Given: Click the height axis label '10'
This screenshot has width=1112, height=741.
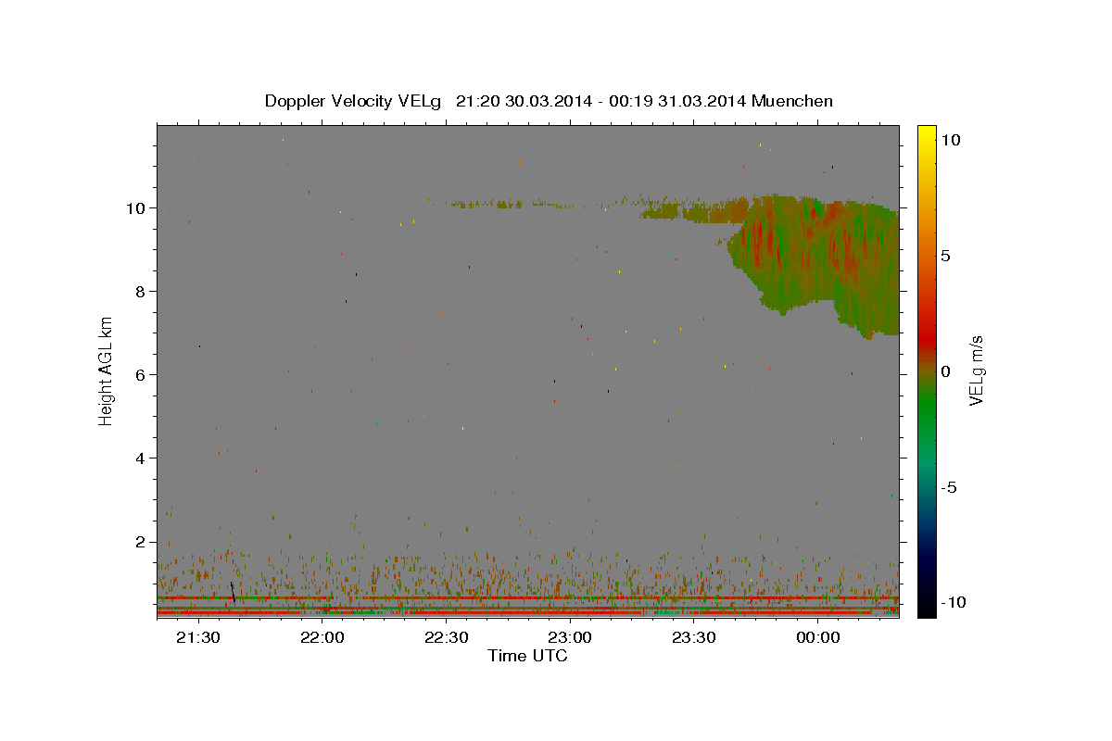Looking at the screenshot, I should coord(137,207).
